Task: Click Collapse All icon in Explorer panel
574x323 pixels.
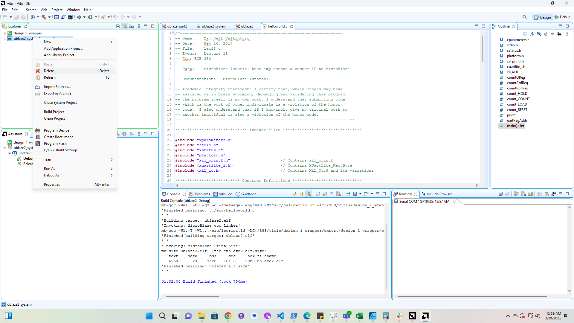Action: pyautogui.click(x=117, y=26)
